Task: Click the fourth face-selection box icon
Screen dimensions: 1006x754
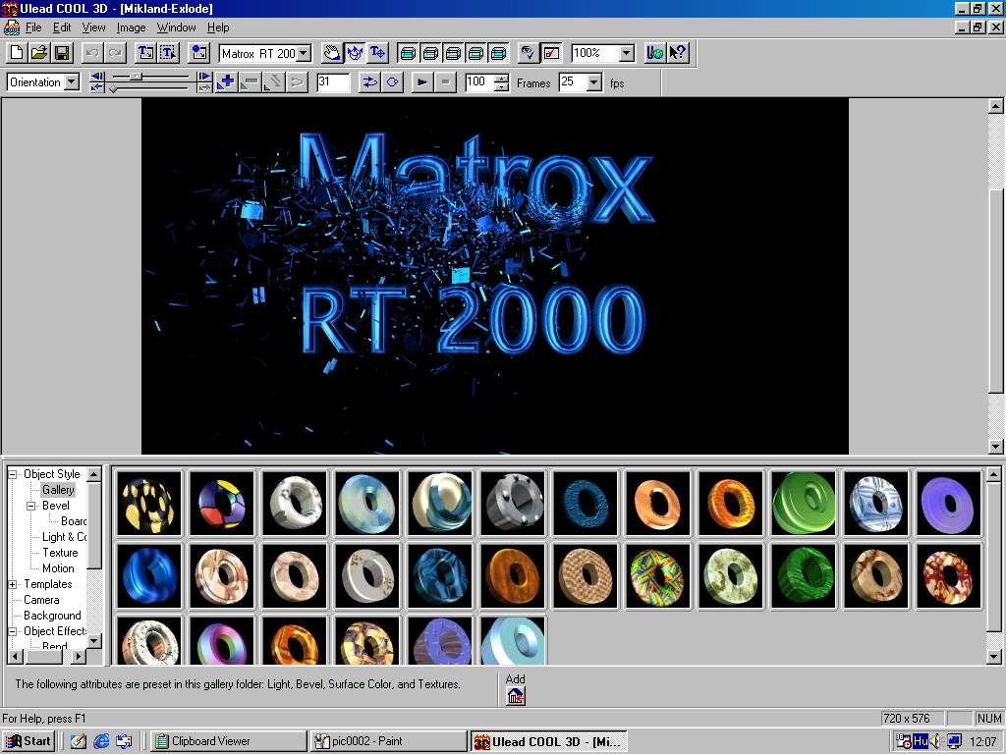Action: [475, 53]
